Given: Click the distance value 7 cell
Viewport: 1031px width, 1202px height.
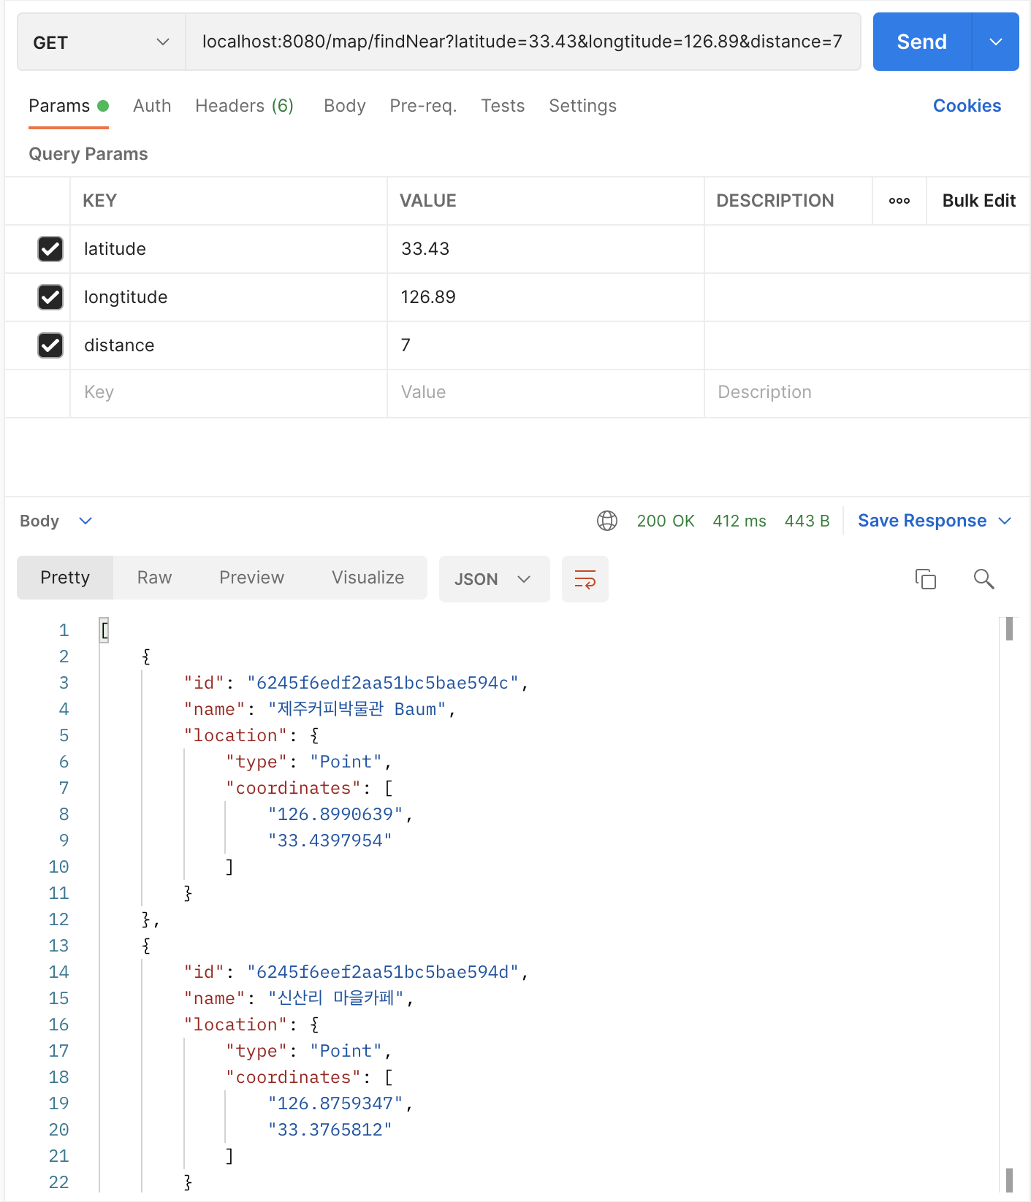Looking at the screenshot, I should coord(546,345).
